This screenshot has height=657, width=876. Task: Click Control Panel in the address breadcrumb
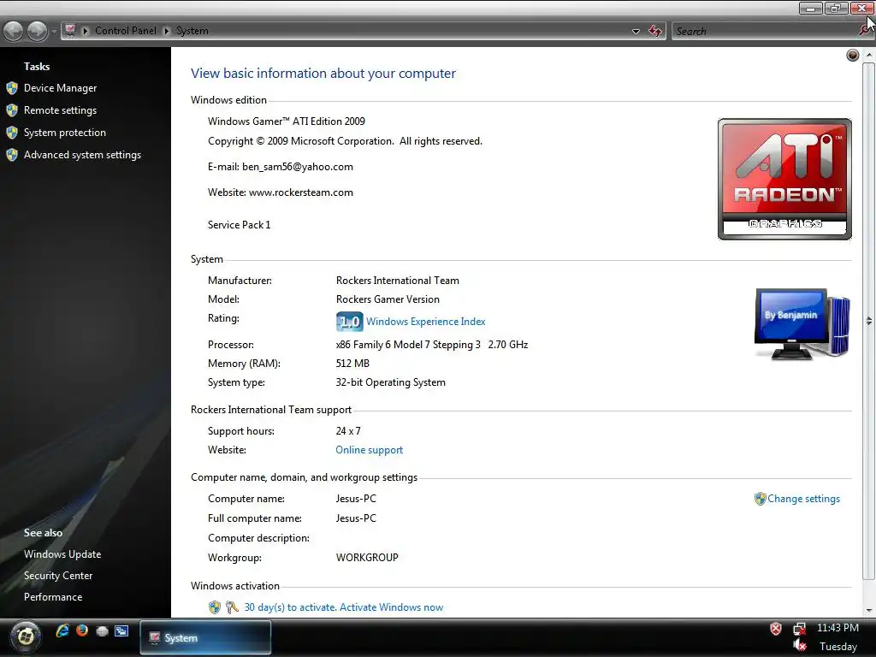point(125,31)
